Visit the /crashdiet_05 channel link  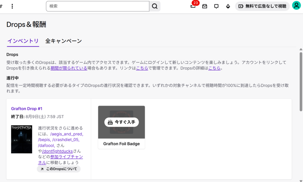[x=66, y=139]
